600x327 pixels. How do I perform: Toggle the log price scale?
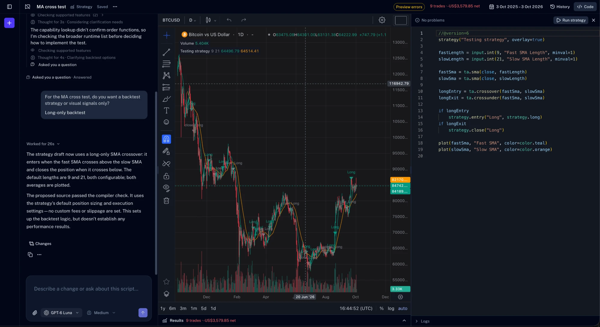click(x=391, y=308)
